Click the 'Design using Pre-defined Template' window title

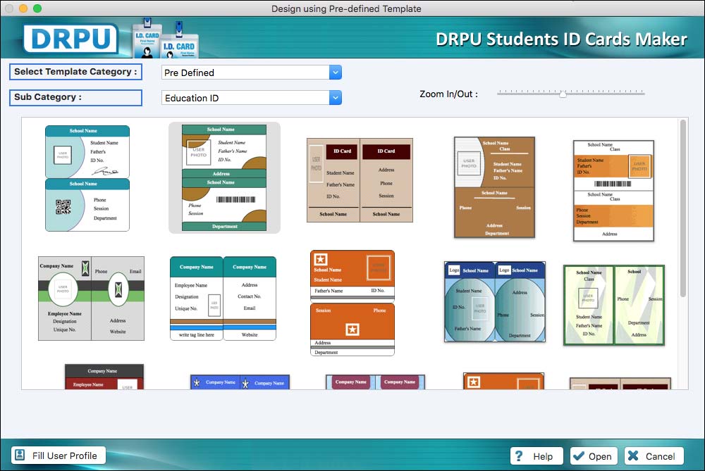pos(346,8)
